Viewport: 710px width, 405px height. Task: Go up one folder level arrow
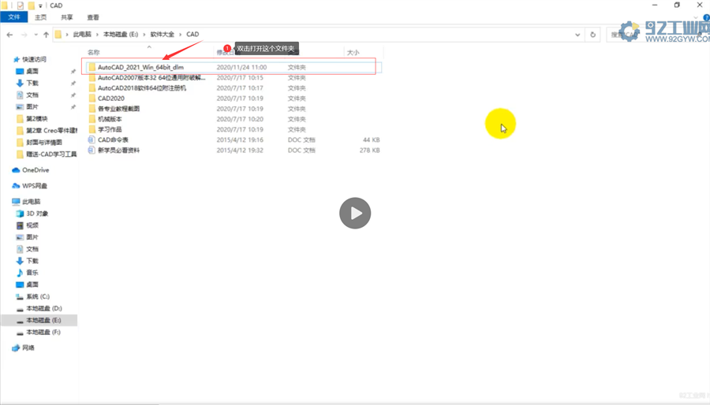point(46,35)
